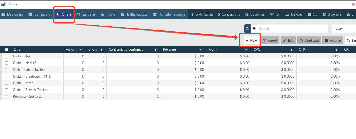Select the Global - BeMob Tracker offer
The width and height of the screenshot is (356, 139).
click(x=31, y=90)
